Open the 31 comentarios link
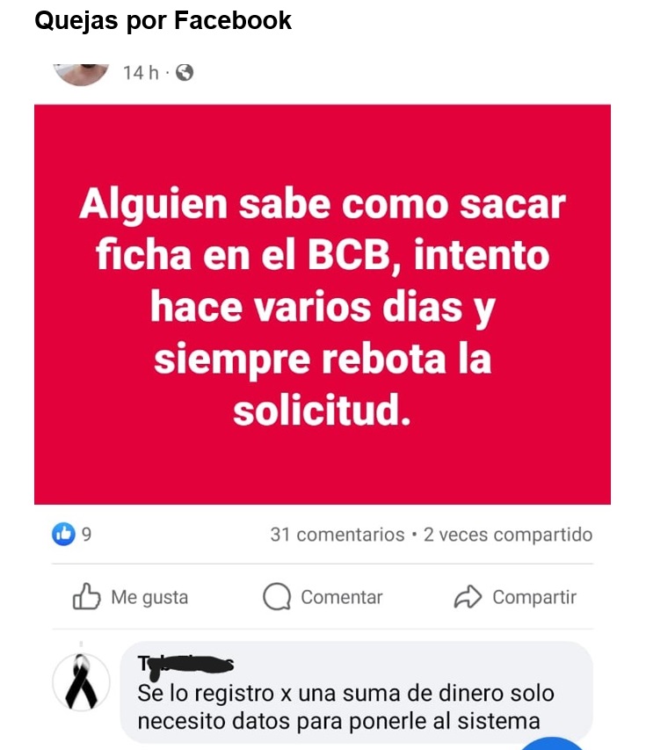This screenshot has height=750, width=646. point(338,535)
